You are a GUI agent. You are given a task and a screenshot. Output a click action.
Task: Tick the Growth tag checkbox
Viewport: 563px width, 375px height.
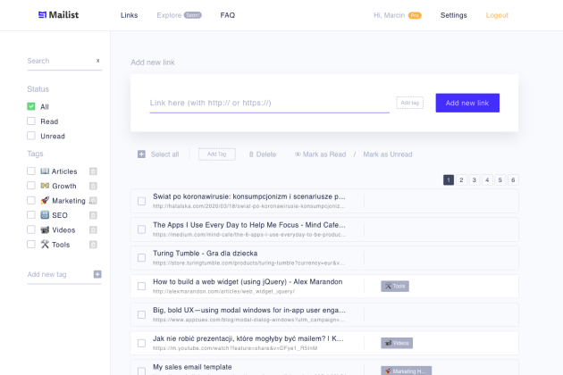coord(31,186)
